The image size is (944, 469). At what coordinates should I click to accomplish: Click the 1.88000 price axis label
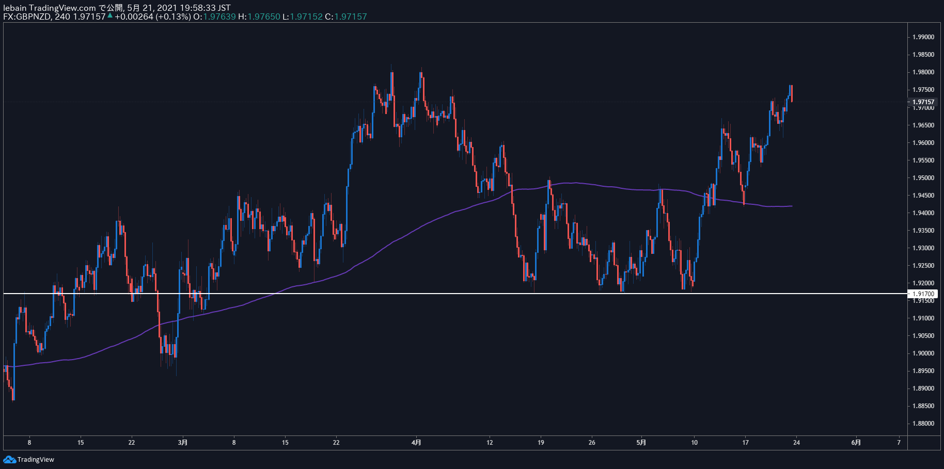click(923, 424)
